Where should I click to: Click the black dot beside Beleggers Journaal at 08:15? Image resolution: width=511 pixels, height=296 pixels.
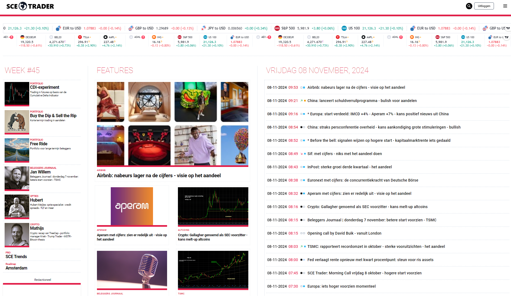point(301,220)
